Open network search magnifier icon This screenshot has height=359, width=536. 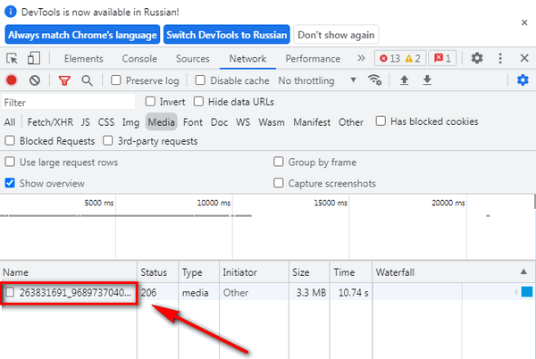pyautogui.click(x=87, y=80)
